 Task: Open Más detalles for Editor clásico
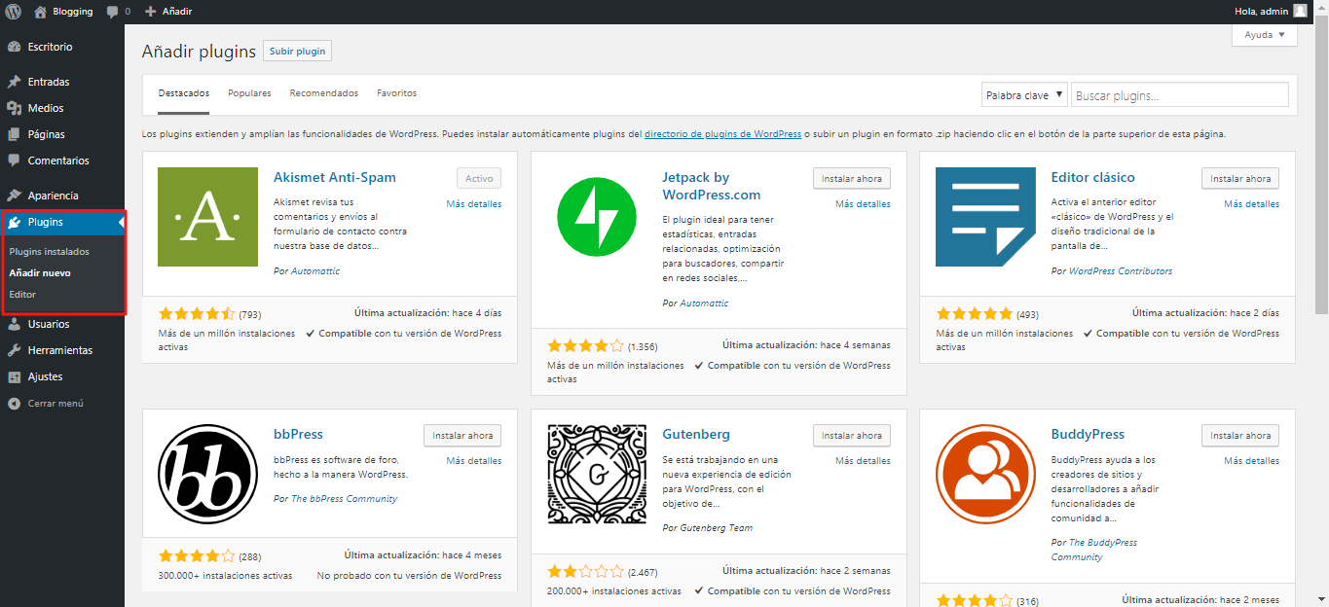click(1252, 204)
